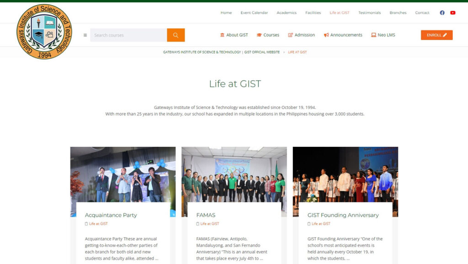Viewport: 468px width, 264px height.
Task: Open the Facebook page icon
Action: tap(442, 13)
